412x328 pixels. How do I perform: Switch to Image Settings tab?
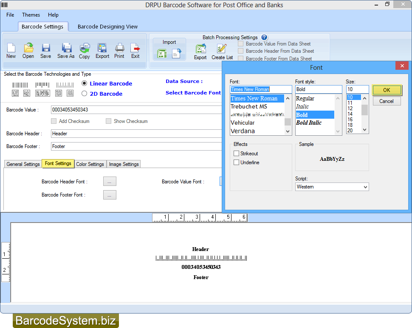pos(124,164)
